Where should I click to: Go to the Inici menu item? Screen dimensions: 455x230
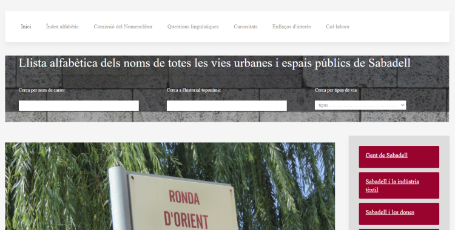[26, 27]
